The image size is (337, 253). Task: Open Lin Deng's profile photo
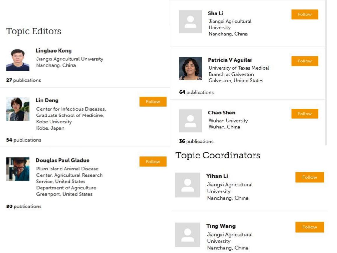click(x=18, y=109)
